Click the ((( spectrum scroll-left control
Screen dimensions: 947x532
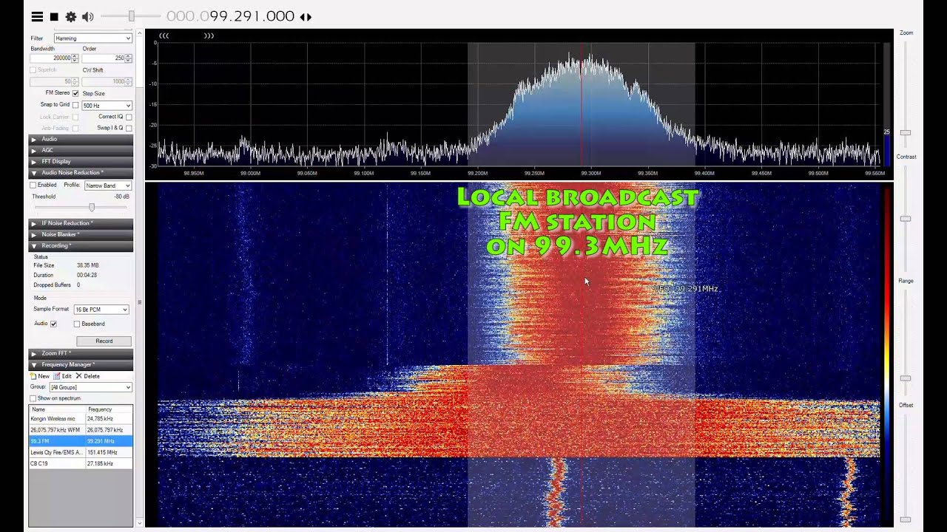point(164,35)
